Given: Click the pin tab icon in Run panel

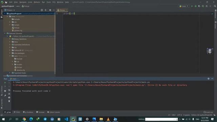Looking at the screenshot, I should [5, 96].
